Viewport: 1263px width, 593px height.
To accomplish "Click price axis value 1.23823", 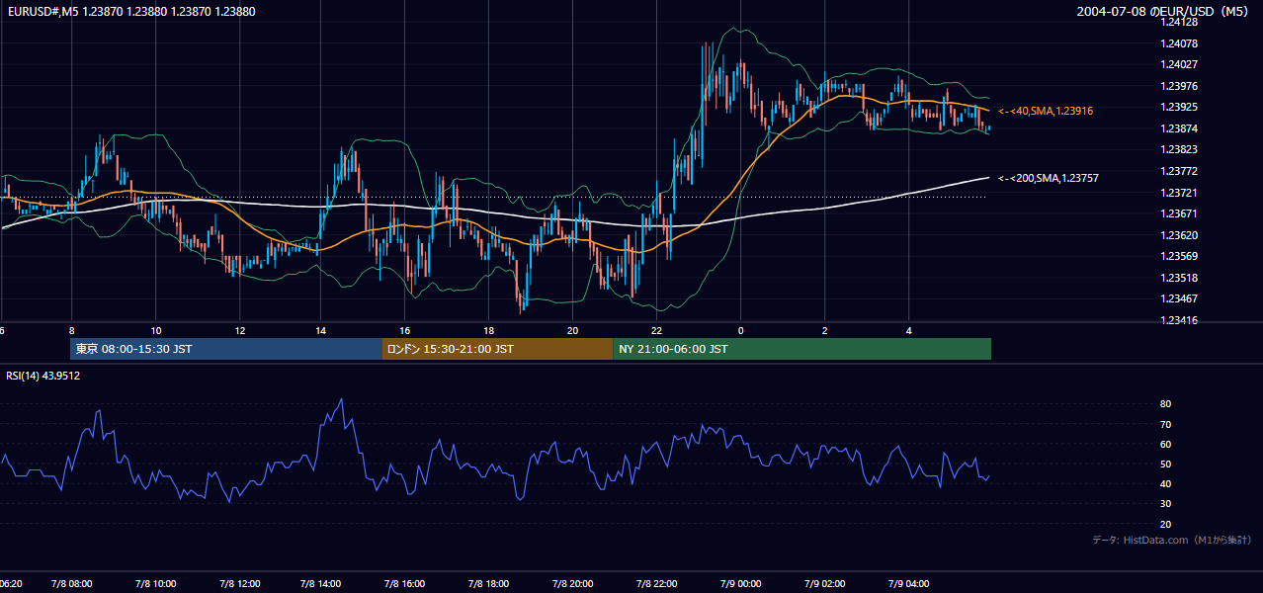I will [1179, 149].
